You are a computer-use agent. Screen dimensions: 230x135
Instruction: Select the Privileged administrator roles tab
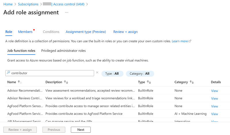[63, 51]
